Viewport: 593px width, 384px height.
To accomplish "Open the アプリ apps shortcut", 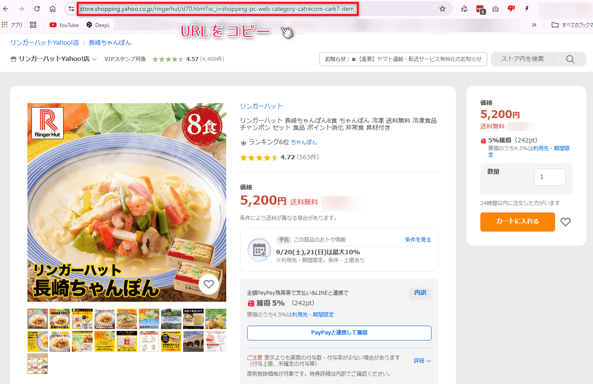I will (x=12, y=25).
